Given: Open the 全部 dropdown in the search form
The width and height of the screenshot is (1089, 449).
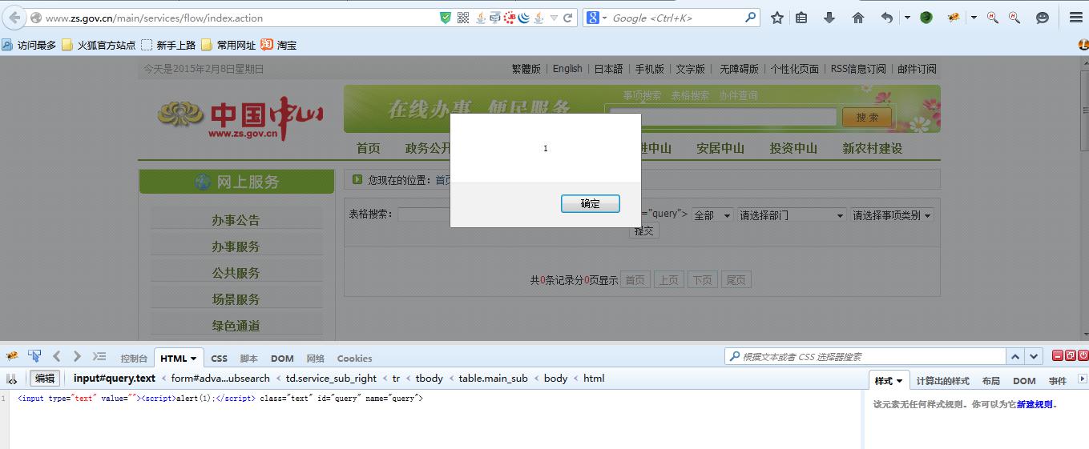Looking at the screenshot, I should [712, 214].
